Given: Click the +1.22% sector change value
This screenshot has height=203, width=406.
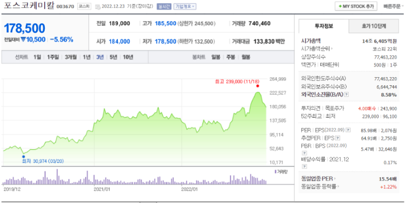Looking at the screenshot, I should pos(389,186).
